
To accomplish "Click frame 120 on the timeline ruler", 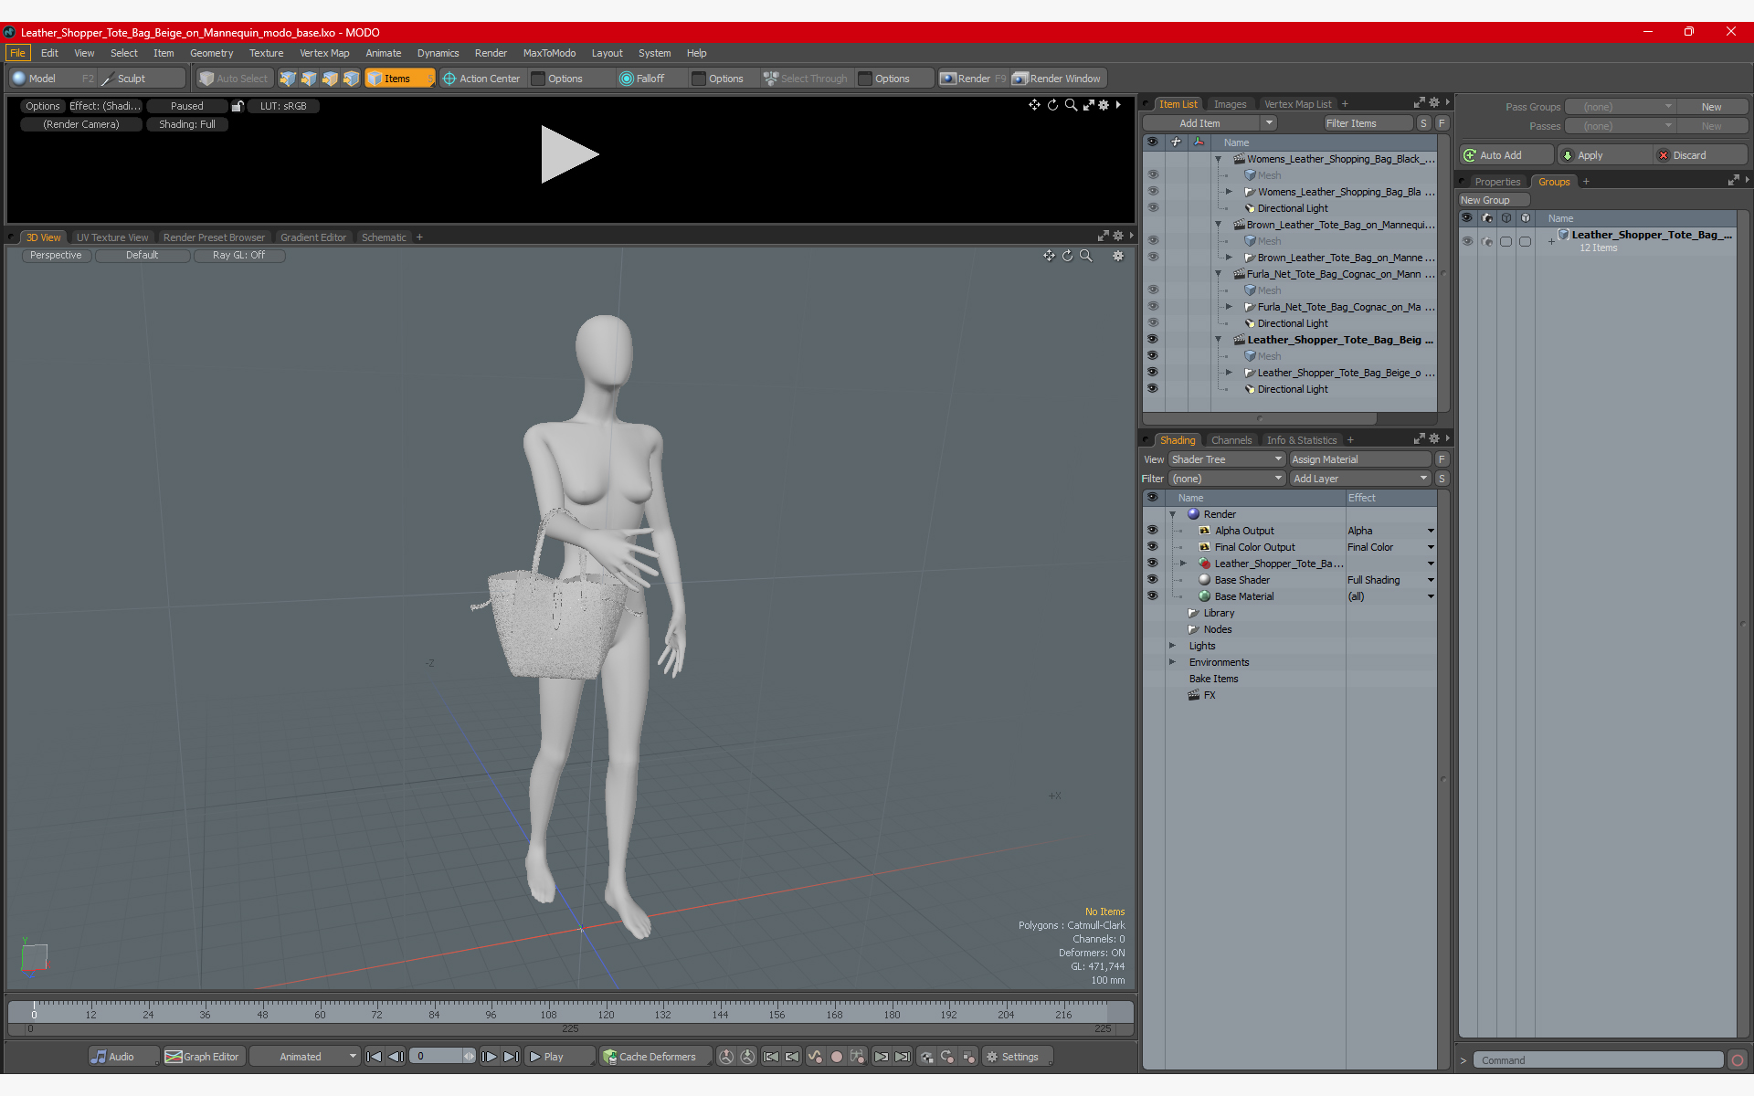I will point(606,1013).
